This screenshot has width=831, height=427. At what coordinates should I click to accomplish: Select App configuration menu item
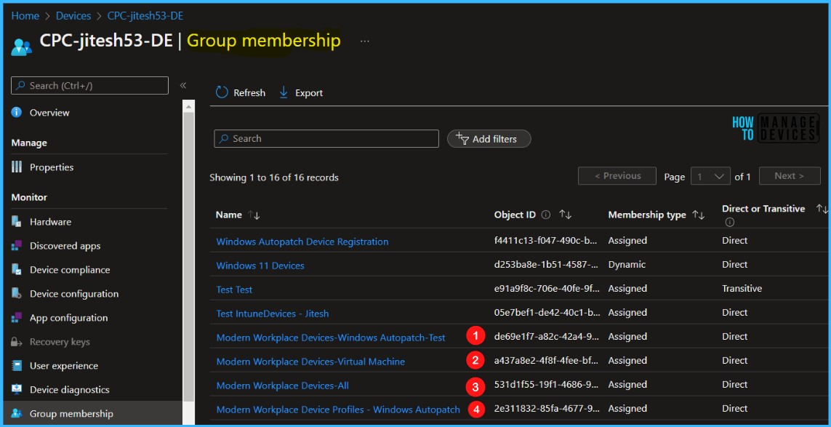(68, 318)
